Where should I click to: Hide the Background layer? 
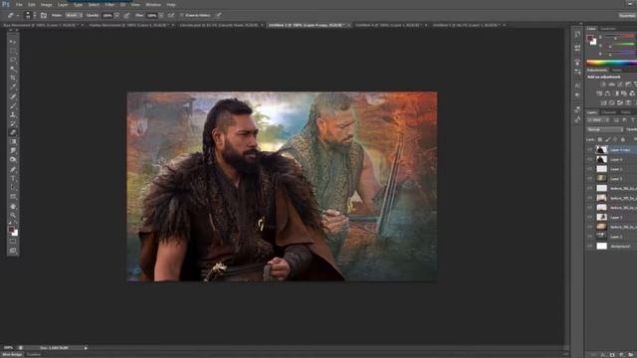590,246
